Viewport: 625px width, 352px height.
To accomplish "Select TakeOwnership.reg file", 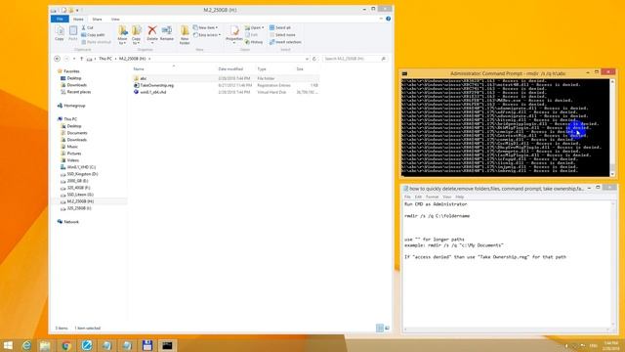I will [156, 85].
